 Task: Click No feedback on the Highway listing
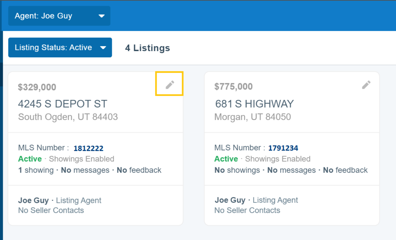coord(345,170)
